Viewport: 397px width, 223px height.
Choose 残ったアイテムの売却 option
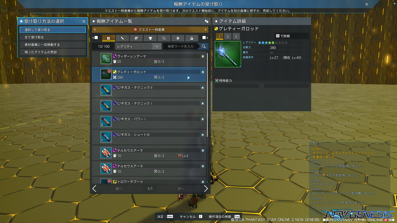pyautogui.click(x=53, y=52)
